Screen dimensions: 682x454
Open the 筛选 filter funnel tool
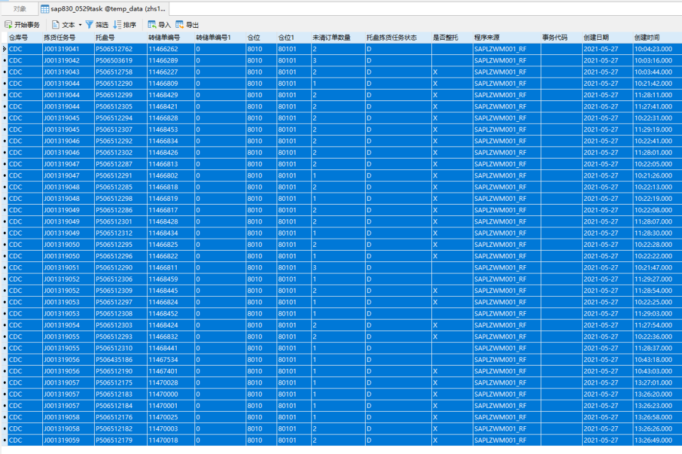coord(89,25)
